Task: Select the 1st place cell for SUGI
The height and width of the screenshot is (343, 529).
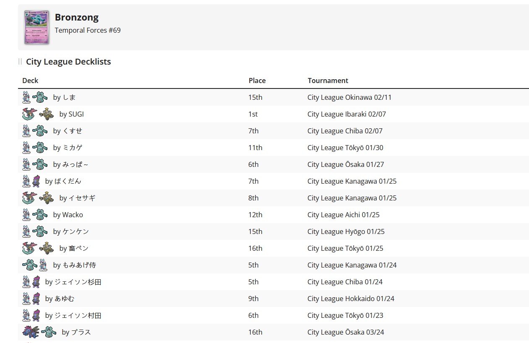Action: [253, 114]
